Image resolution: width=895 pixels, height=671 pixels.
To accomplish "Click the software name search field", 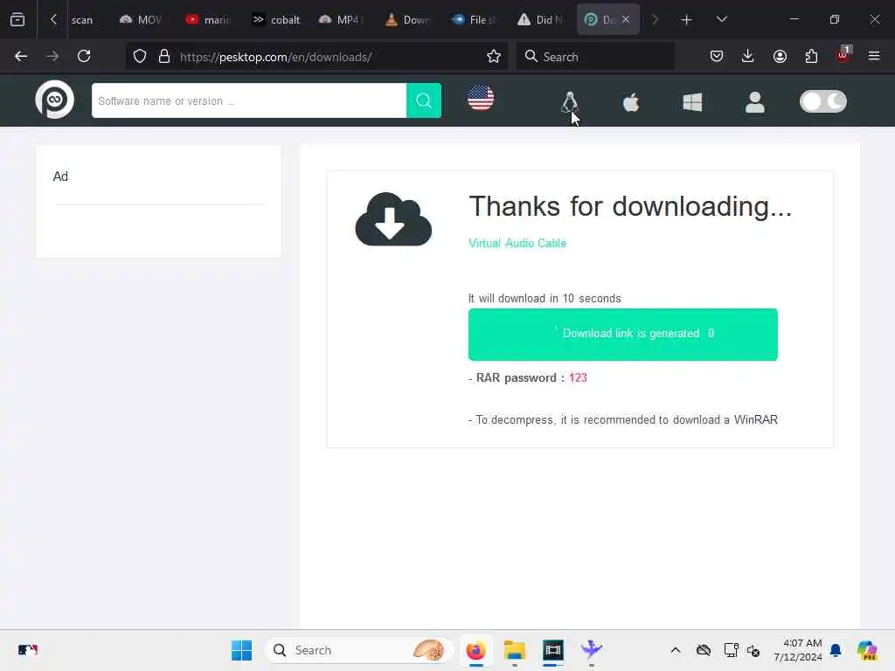I will 249,100.
